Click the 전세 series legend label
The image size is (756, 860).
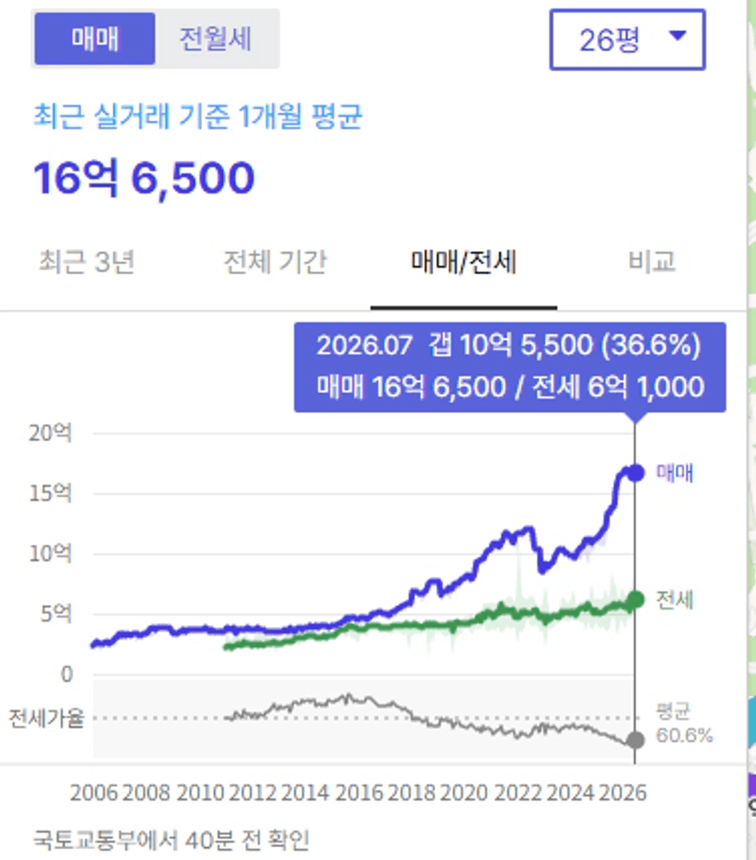tap(675, 600)
